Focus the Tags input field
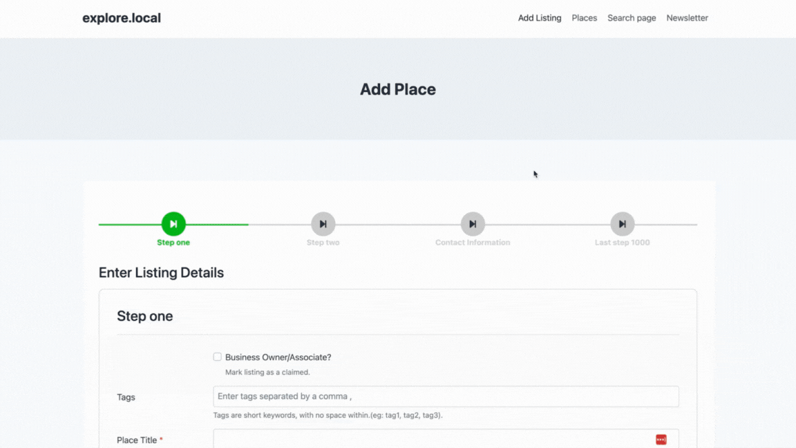Screen dimensions: 796x448 tap(446, 397)
